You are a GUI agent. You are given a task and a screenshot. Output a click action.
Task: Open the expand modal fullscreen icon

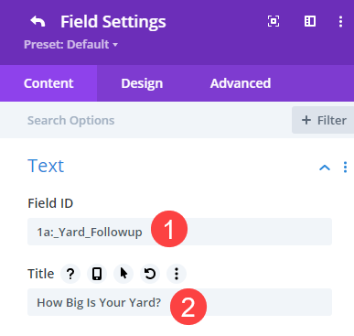[x=274, y=21]
